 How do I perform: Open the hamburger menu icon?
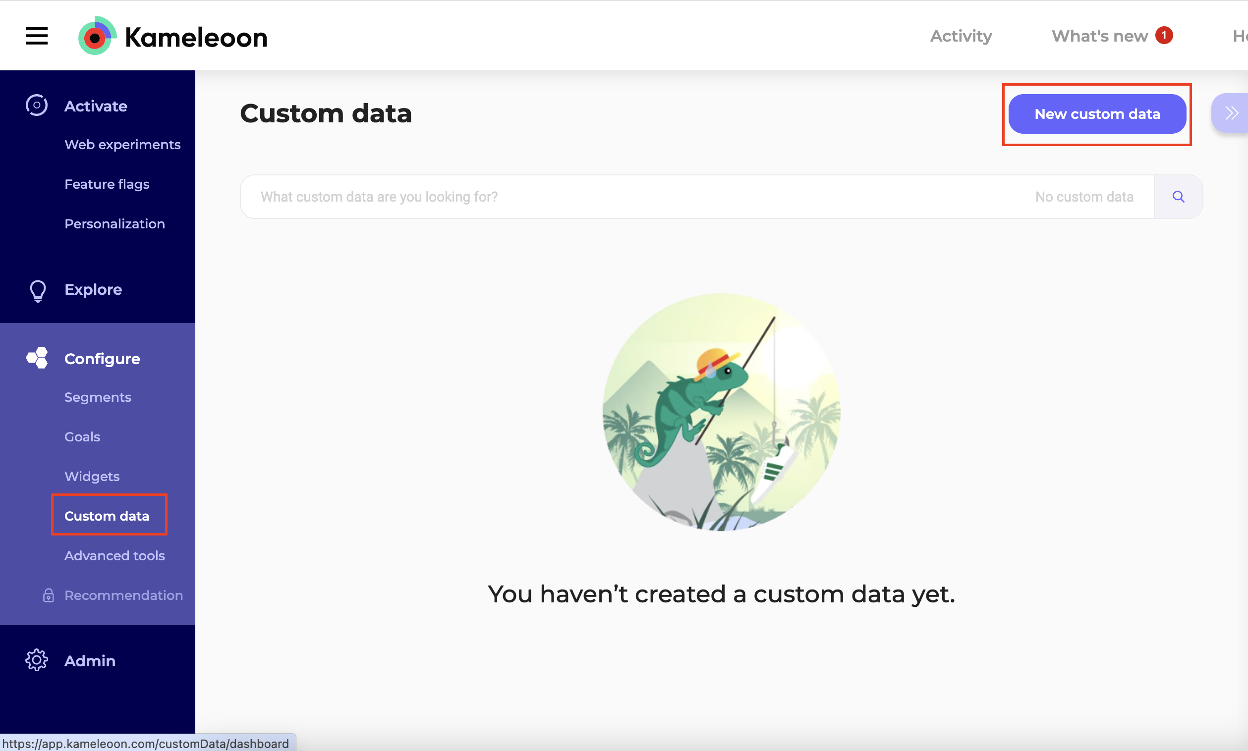(x=37, y=36)
